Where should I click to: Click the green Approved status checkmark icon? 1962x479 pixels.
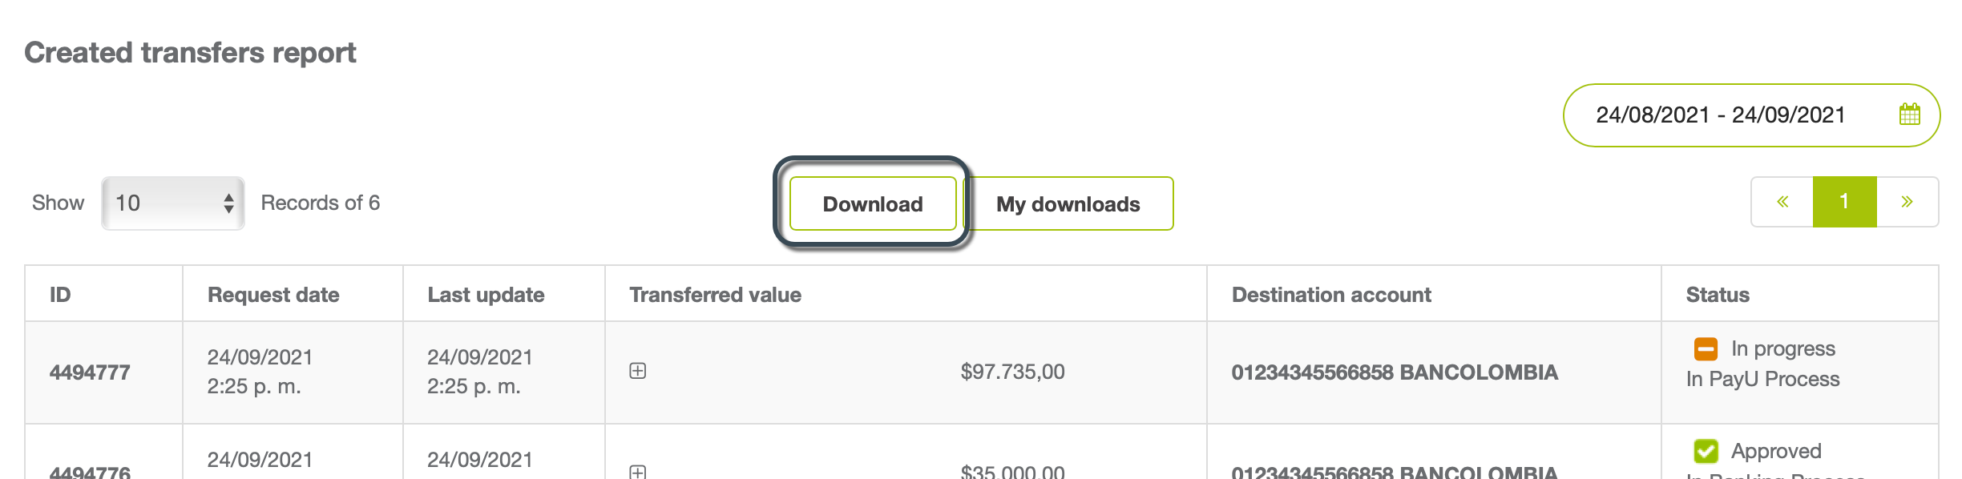(x=1706, y=451)
